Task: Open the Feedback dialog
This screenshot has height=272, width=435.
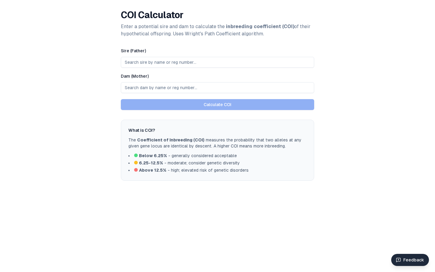Action: coord(410,260)
